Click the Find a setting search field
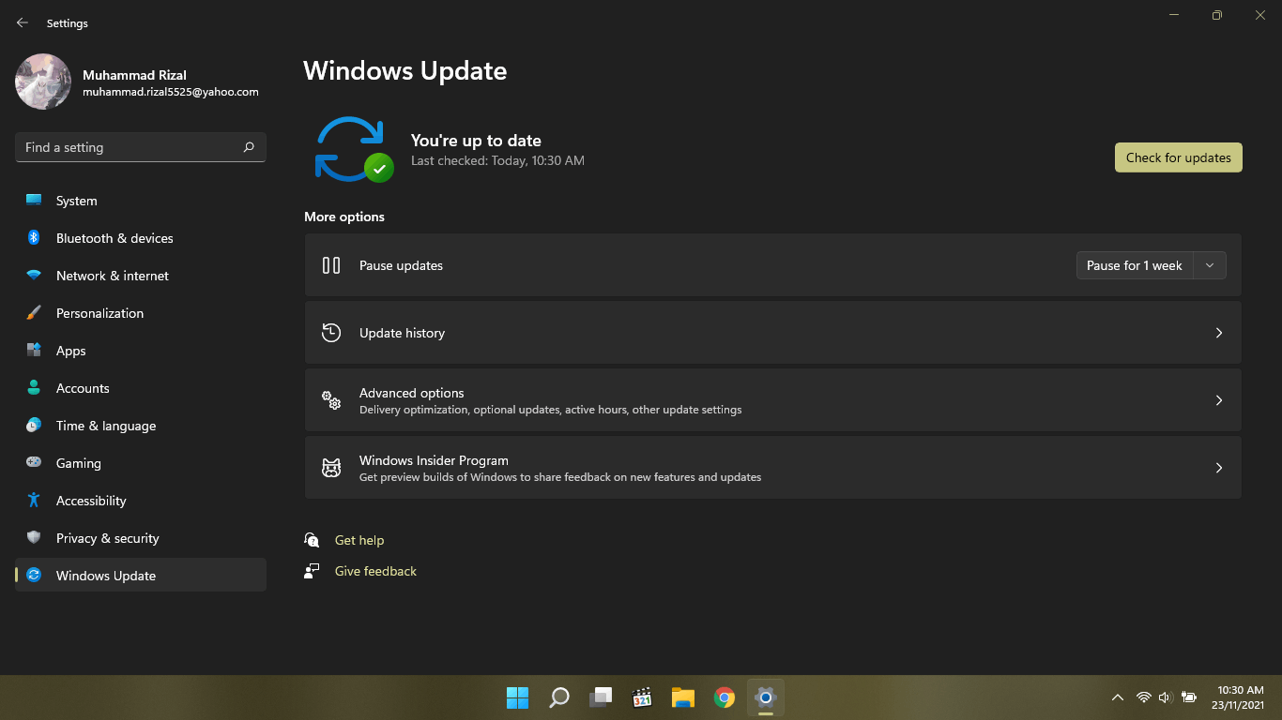Image resolution: width=1282 pixels, height=720 pixels. (x=141, y=147)
